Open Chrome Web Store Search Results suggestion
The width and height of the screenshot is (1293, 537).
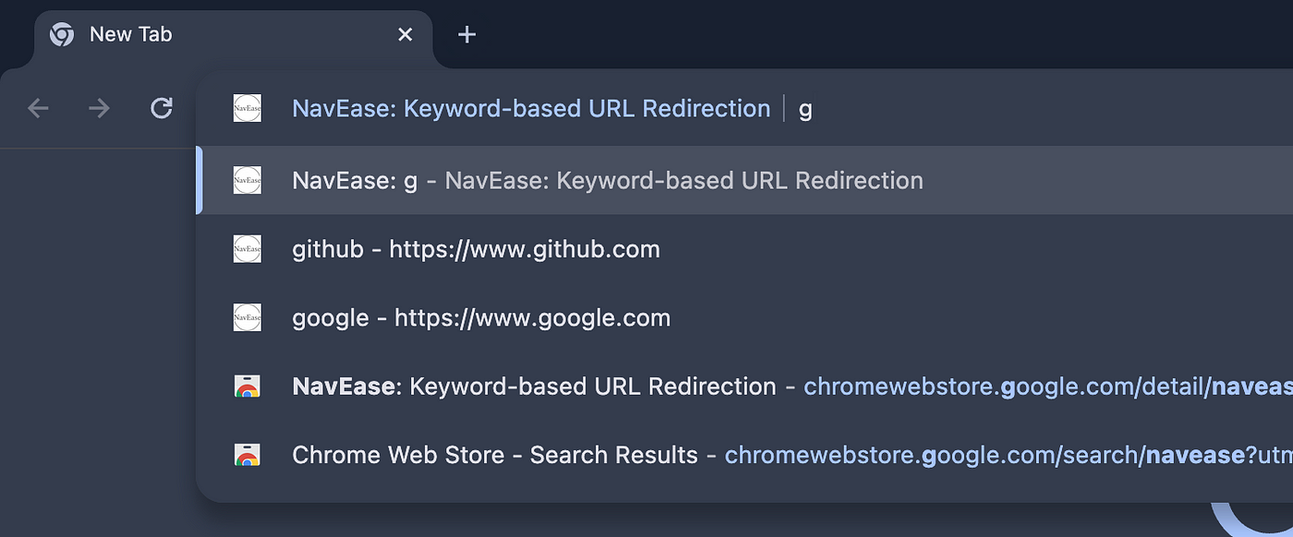(x=745, y=455)
